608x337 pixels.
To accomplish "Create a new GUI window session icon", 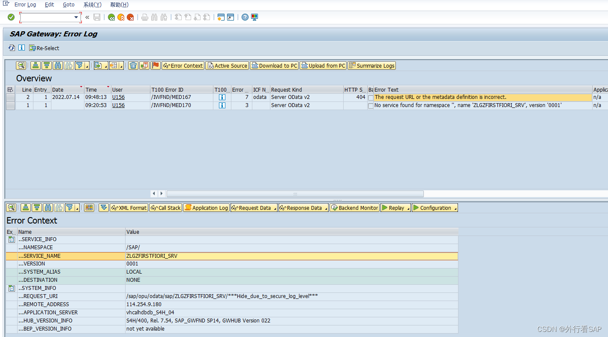I will point(221,17).
